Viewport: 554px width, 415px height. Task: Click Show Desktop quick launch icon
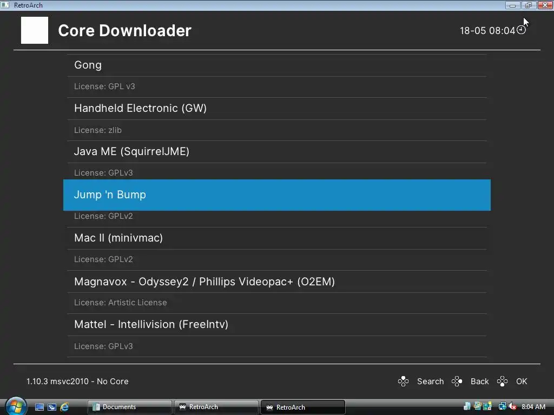(x=39, y=407)
